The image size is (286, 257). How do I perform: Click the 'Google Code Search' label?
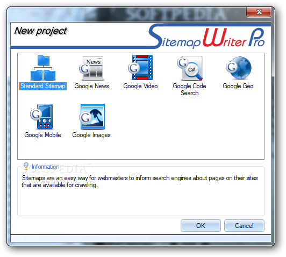tap(190, 90)
